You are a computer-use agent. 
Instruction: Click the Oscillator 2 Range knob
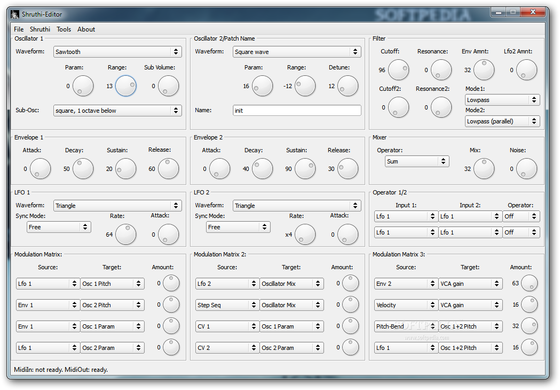(305, 86)
